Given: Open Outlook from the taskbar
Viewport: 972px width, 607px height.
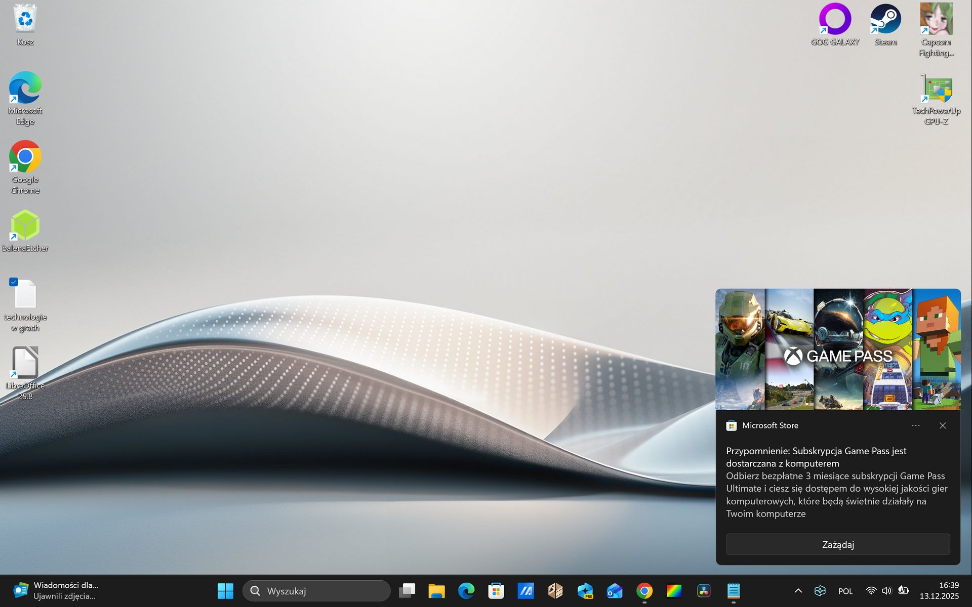Looking at the screenshot, I should (x=614, y=590).
